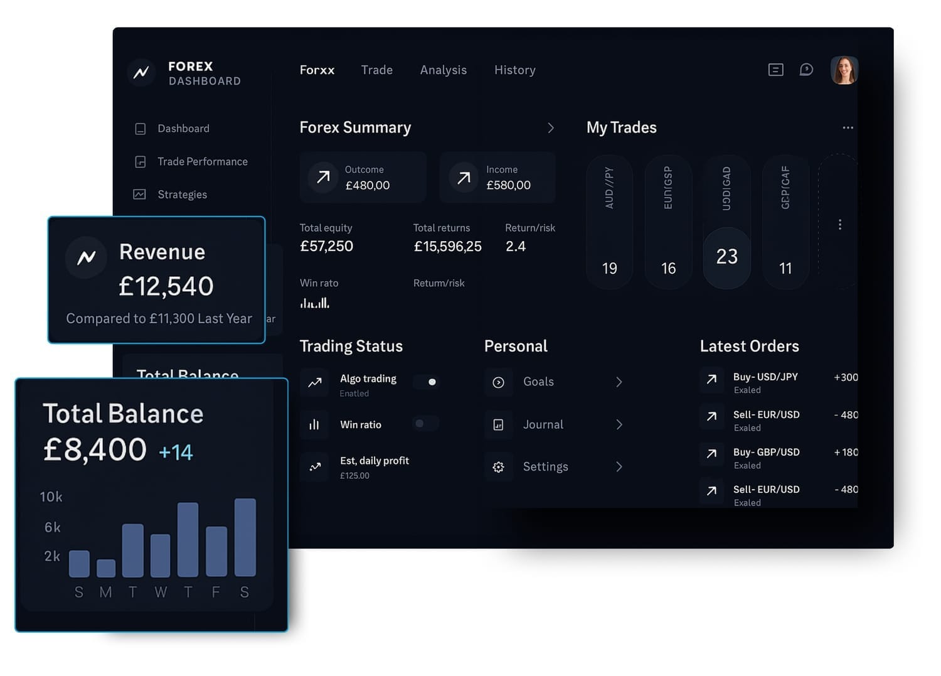The height and width of the screenshot is (676, 941).
Task: Click the Goals target icon
Action: click(x=498, y=382)
